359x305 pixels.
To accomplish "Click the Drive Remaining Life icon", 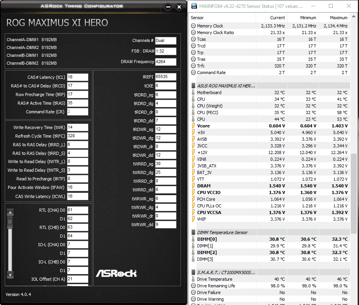I will click(x=193, y=286).
